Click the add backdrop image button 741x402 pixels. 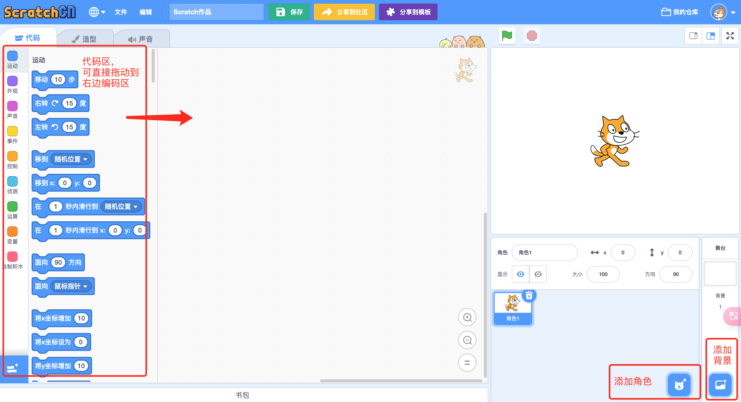720,385
